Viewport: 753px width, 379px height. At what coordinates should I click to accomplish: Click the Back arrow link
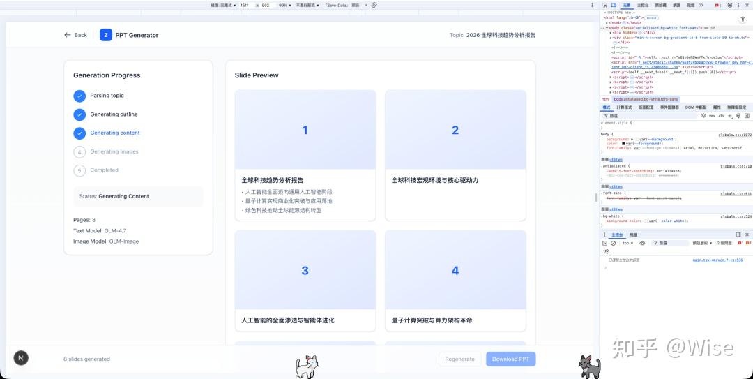pyautogui.click(x=75, y=35)
